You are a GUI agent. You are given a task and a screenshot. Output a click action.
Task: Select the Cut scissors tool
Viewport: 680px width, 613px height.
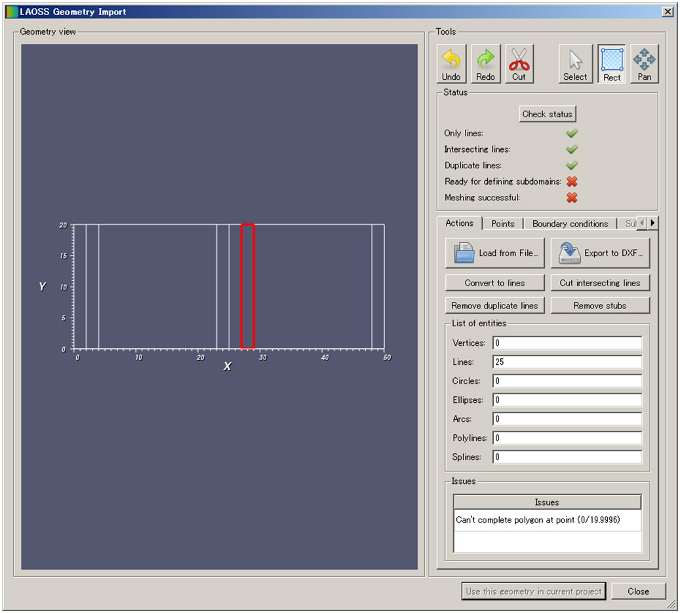click(519, 64)
